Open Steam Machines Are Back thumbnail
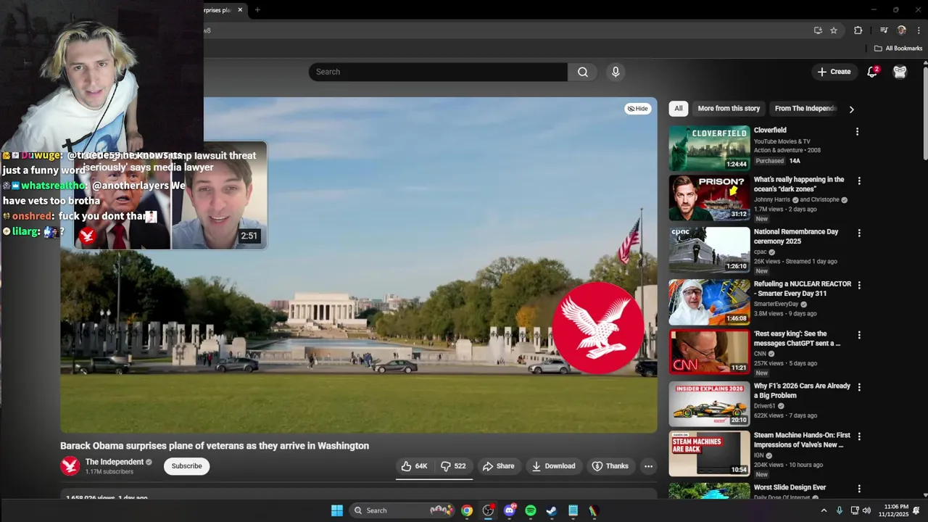The height and width of the screenshot is (522, 928). click(x=709, y=454)
